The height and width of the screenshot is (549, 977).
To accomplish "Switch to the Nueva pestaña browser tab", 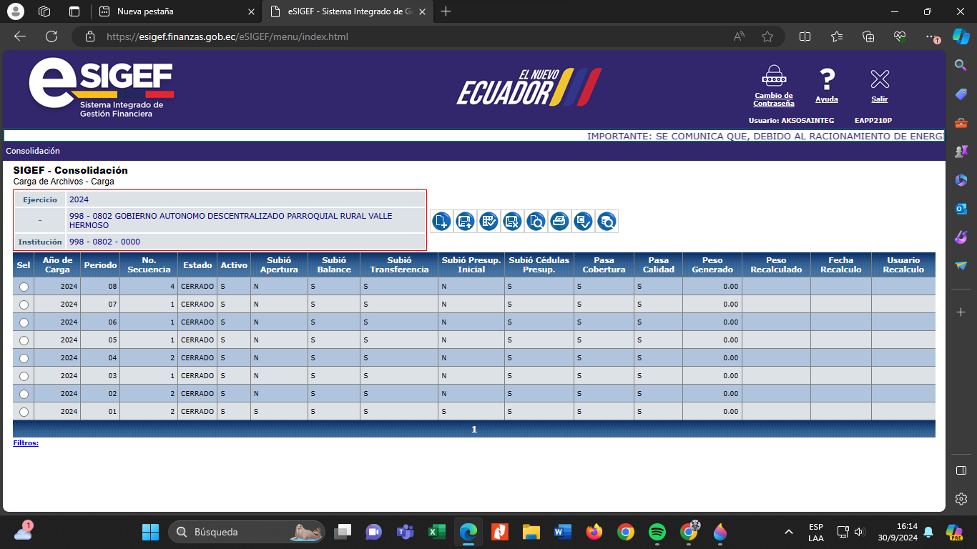I will (x=175, y=11).
